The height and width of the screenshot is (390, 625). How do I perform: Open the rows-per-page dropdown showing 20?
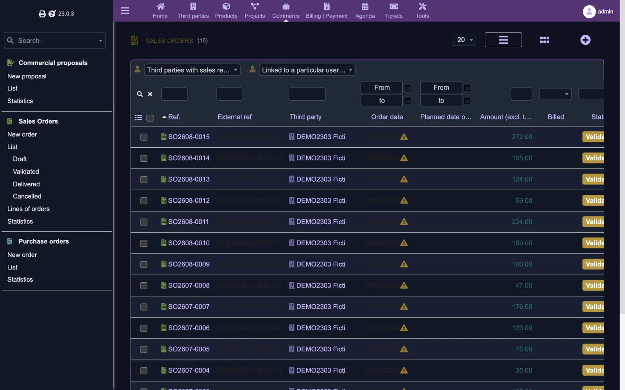pos(464,40)
